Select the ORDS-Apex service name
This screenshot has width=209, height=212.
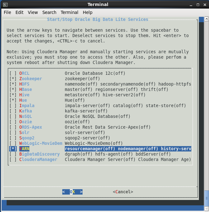[31, 127]
